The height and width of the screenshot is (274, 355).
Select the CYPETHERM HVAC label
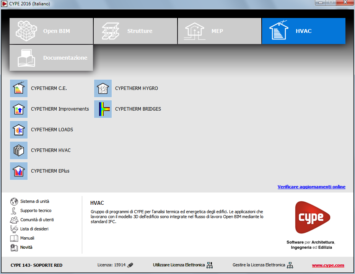click(51, 150)
